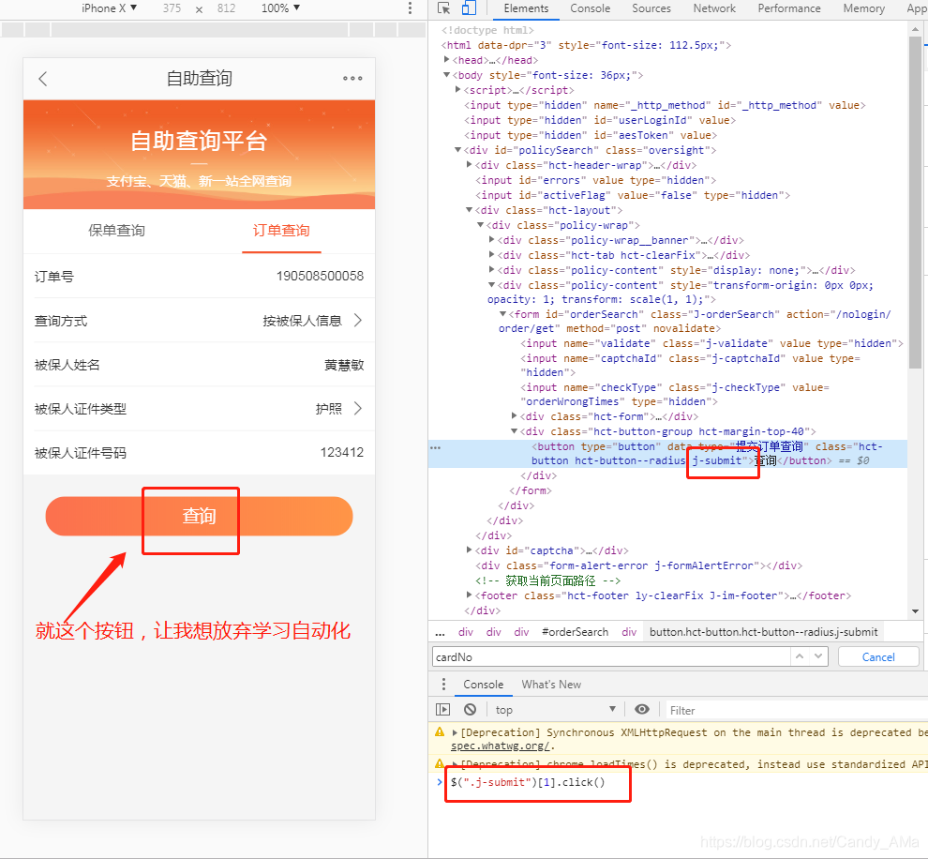Jump to next search result arrow

point(818,656)
